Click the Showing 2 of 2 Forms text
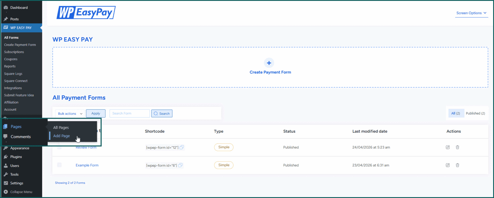 tap(70, 183)
